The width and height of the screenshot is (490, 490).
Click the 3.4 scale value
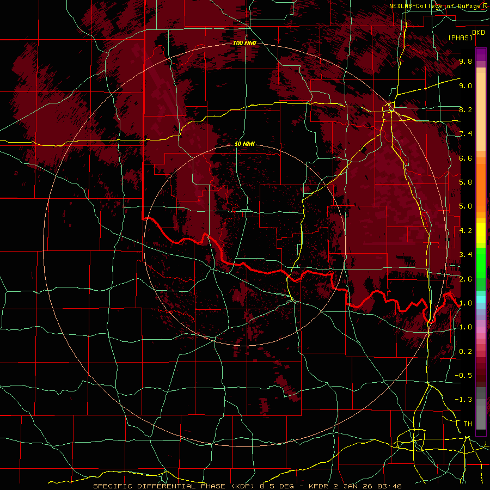point(465,255)
